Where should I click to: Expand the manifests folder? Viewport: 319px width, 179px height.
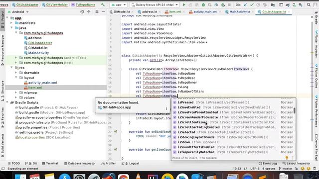click(11, 23)
